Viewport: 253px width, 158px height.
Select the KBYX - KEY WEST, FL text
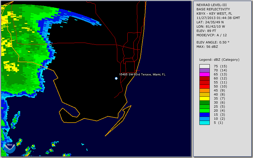214,14
